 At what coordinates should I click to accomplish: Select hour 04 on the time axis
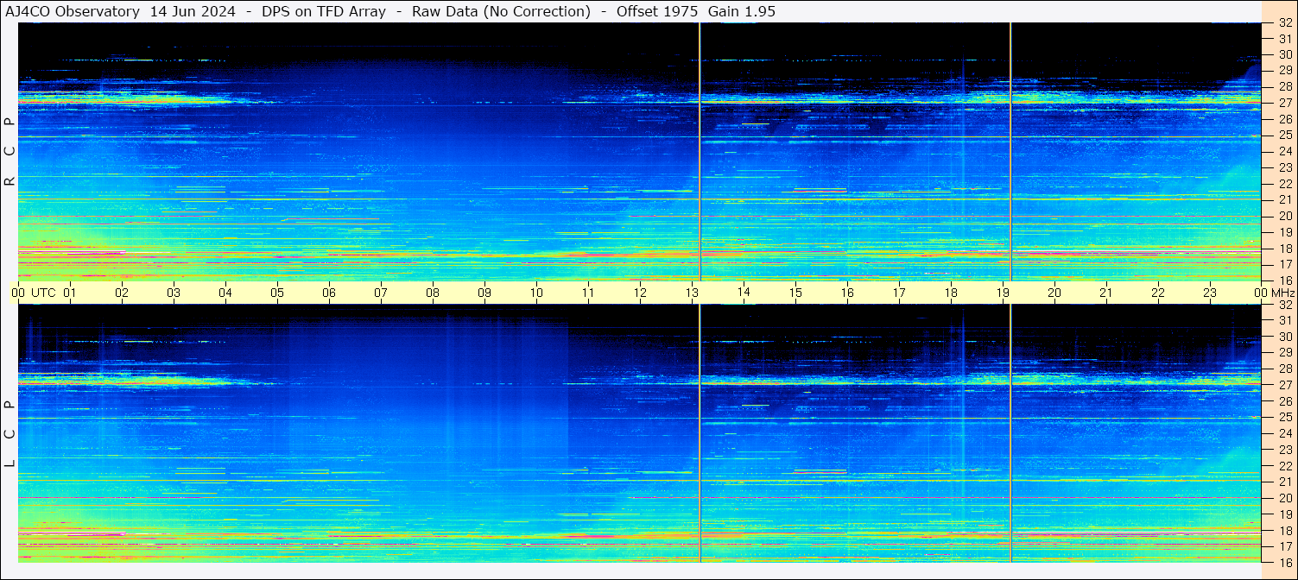point(225,293)
